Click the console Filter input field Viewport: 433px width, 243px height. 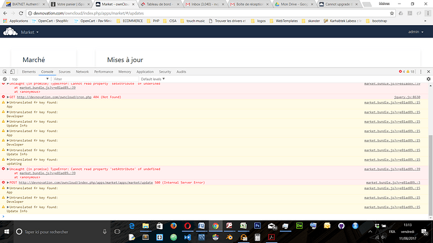95,79
